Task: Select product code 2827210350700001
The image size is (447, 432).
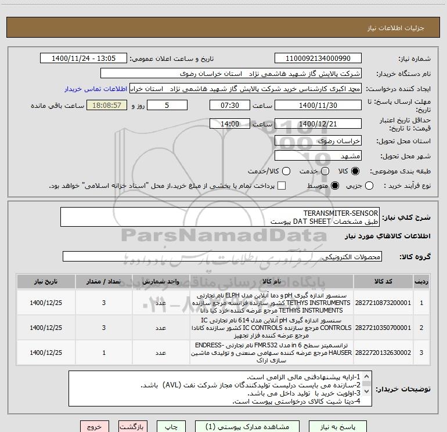Action: [x=383, y=328]
